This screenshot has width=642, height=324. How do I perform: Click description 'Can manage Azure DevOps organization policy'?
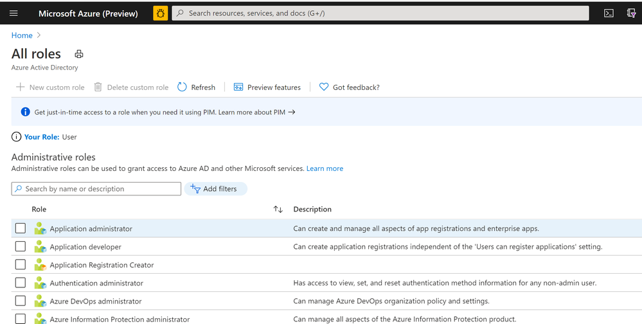tap(391, 301)
